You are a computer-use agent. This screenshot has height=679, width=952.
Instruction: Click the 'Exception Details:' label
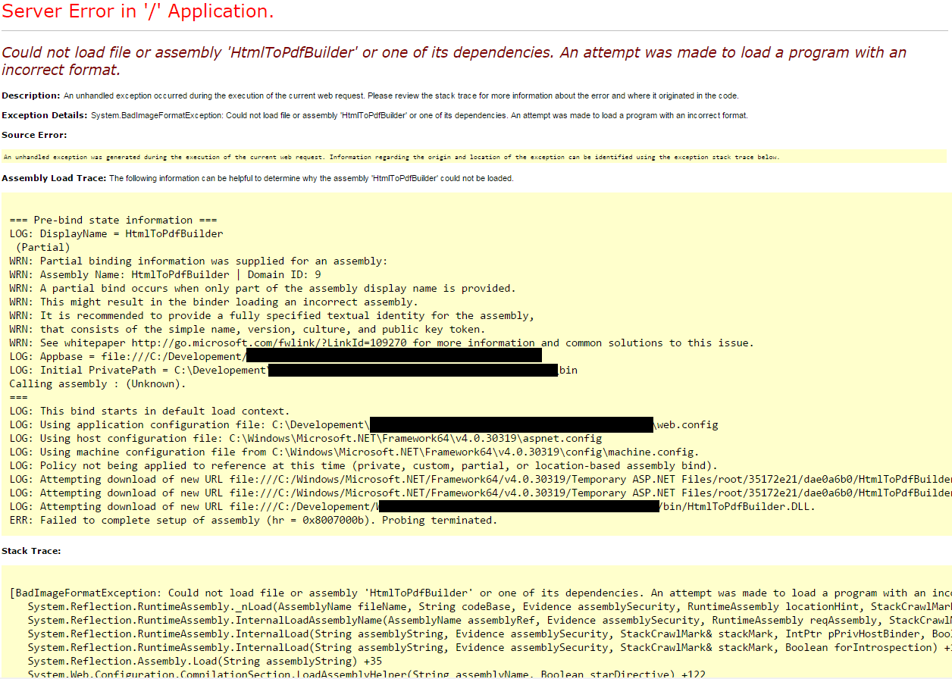(45, 115)
